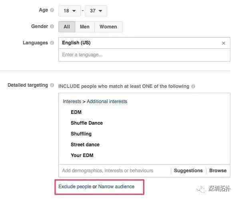
Task: Select Women gender option
Action: point(108,27)
